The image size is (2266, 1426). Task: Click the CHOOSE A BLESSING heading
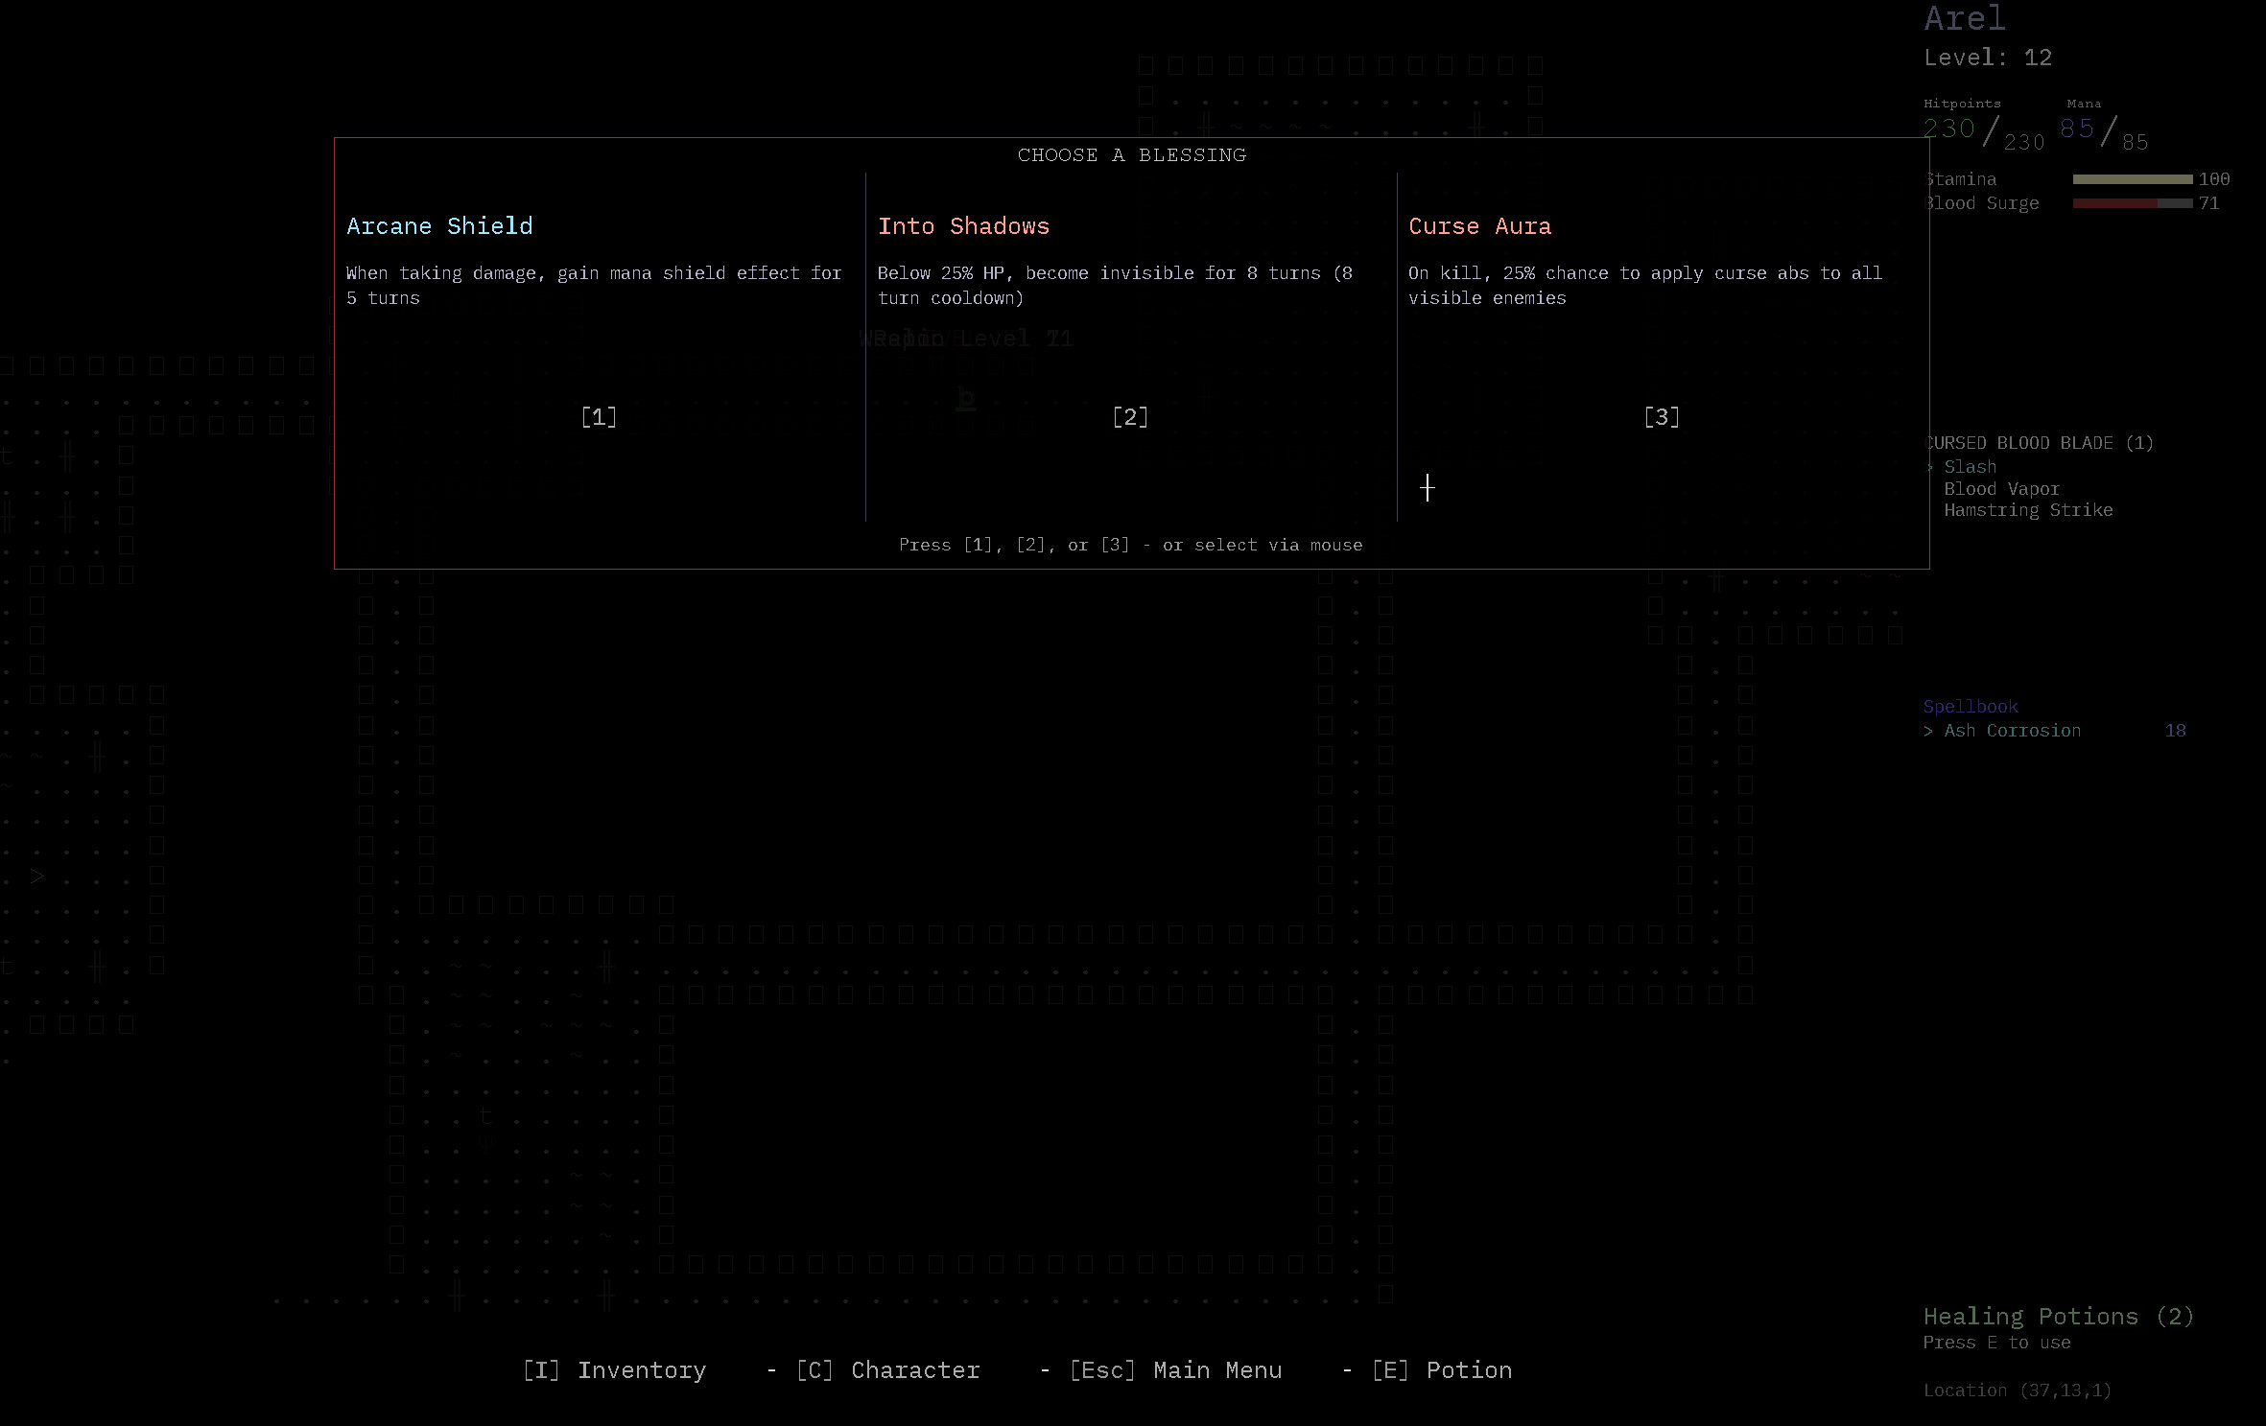click(1132, 155)
